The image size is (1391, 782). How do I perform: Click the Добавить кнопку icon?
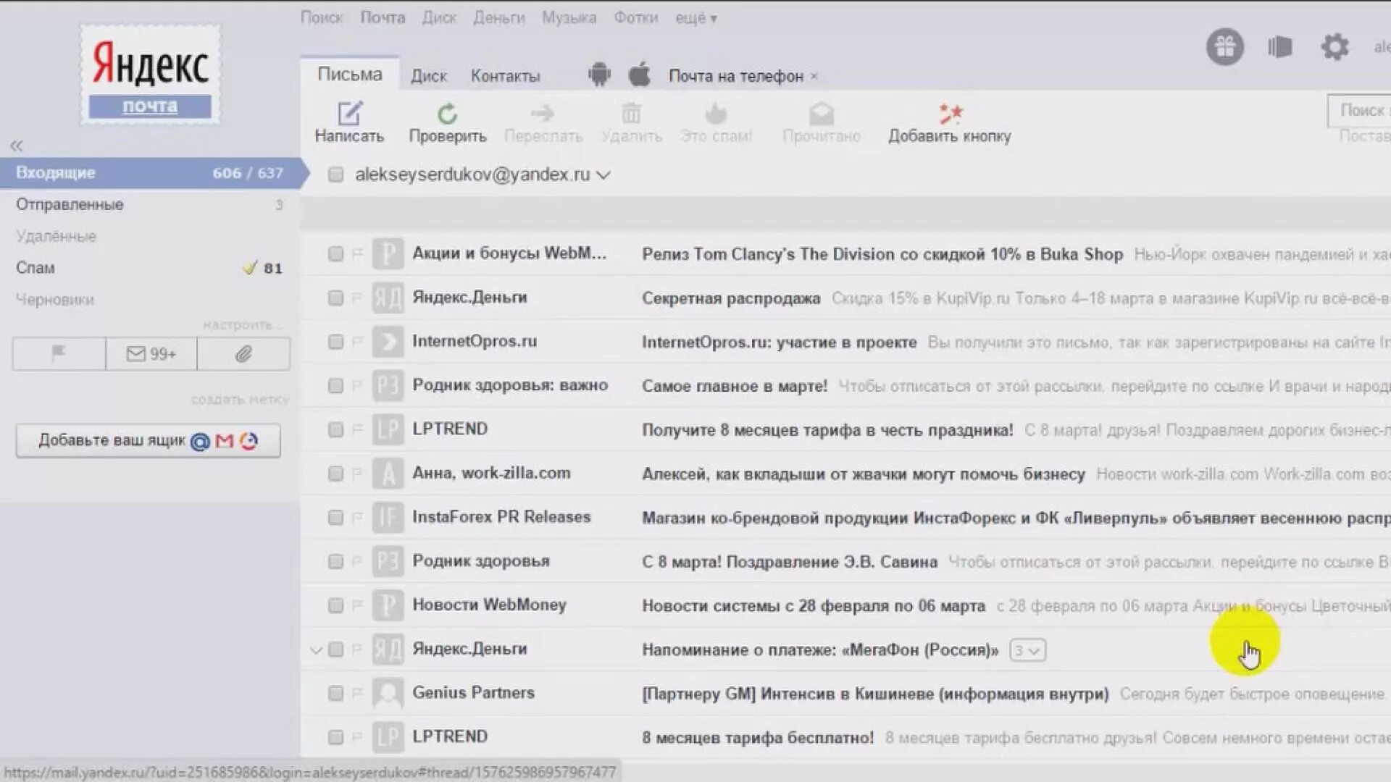tap(950, 114)
